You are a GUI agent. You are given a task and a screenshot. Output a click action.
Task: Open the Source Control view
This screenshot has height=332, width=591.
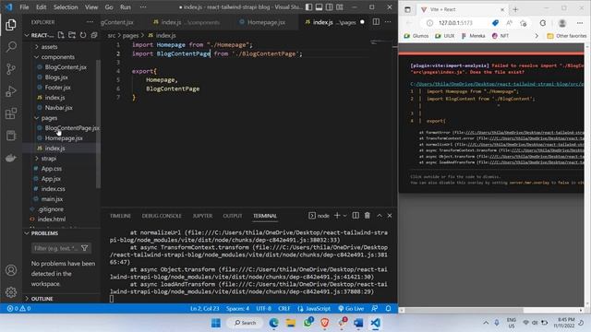tap(11, 69)
